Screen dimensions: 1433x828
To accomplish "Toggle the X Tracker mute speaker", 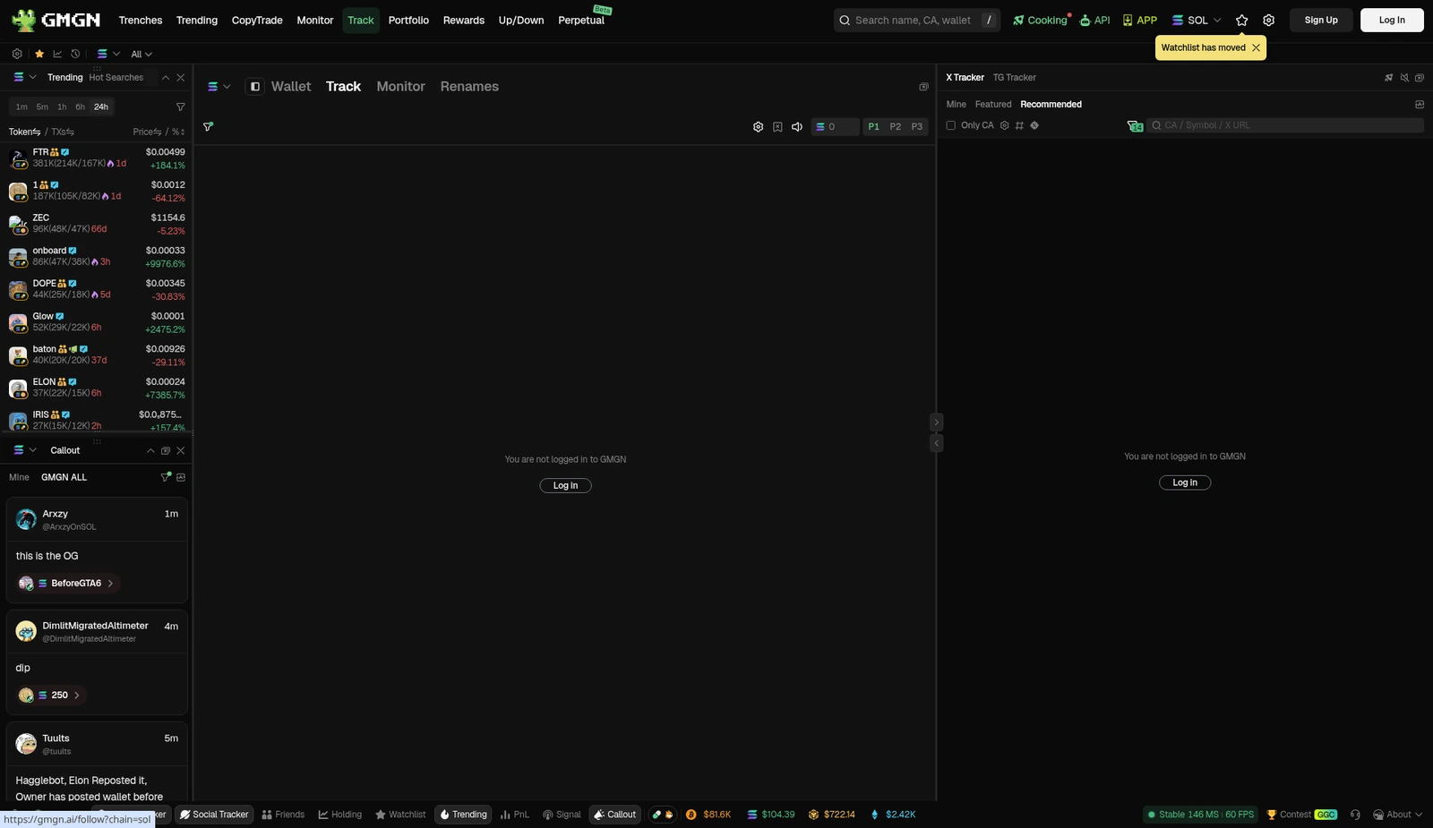I will (x=1404, y=78).
